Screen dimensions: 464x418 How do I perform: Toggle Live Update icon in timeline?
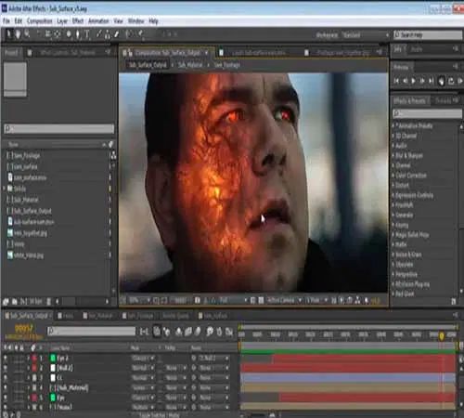157,332
